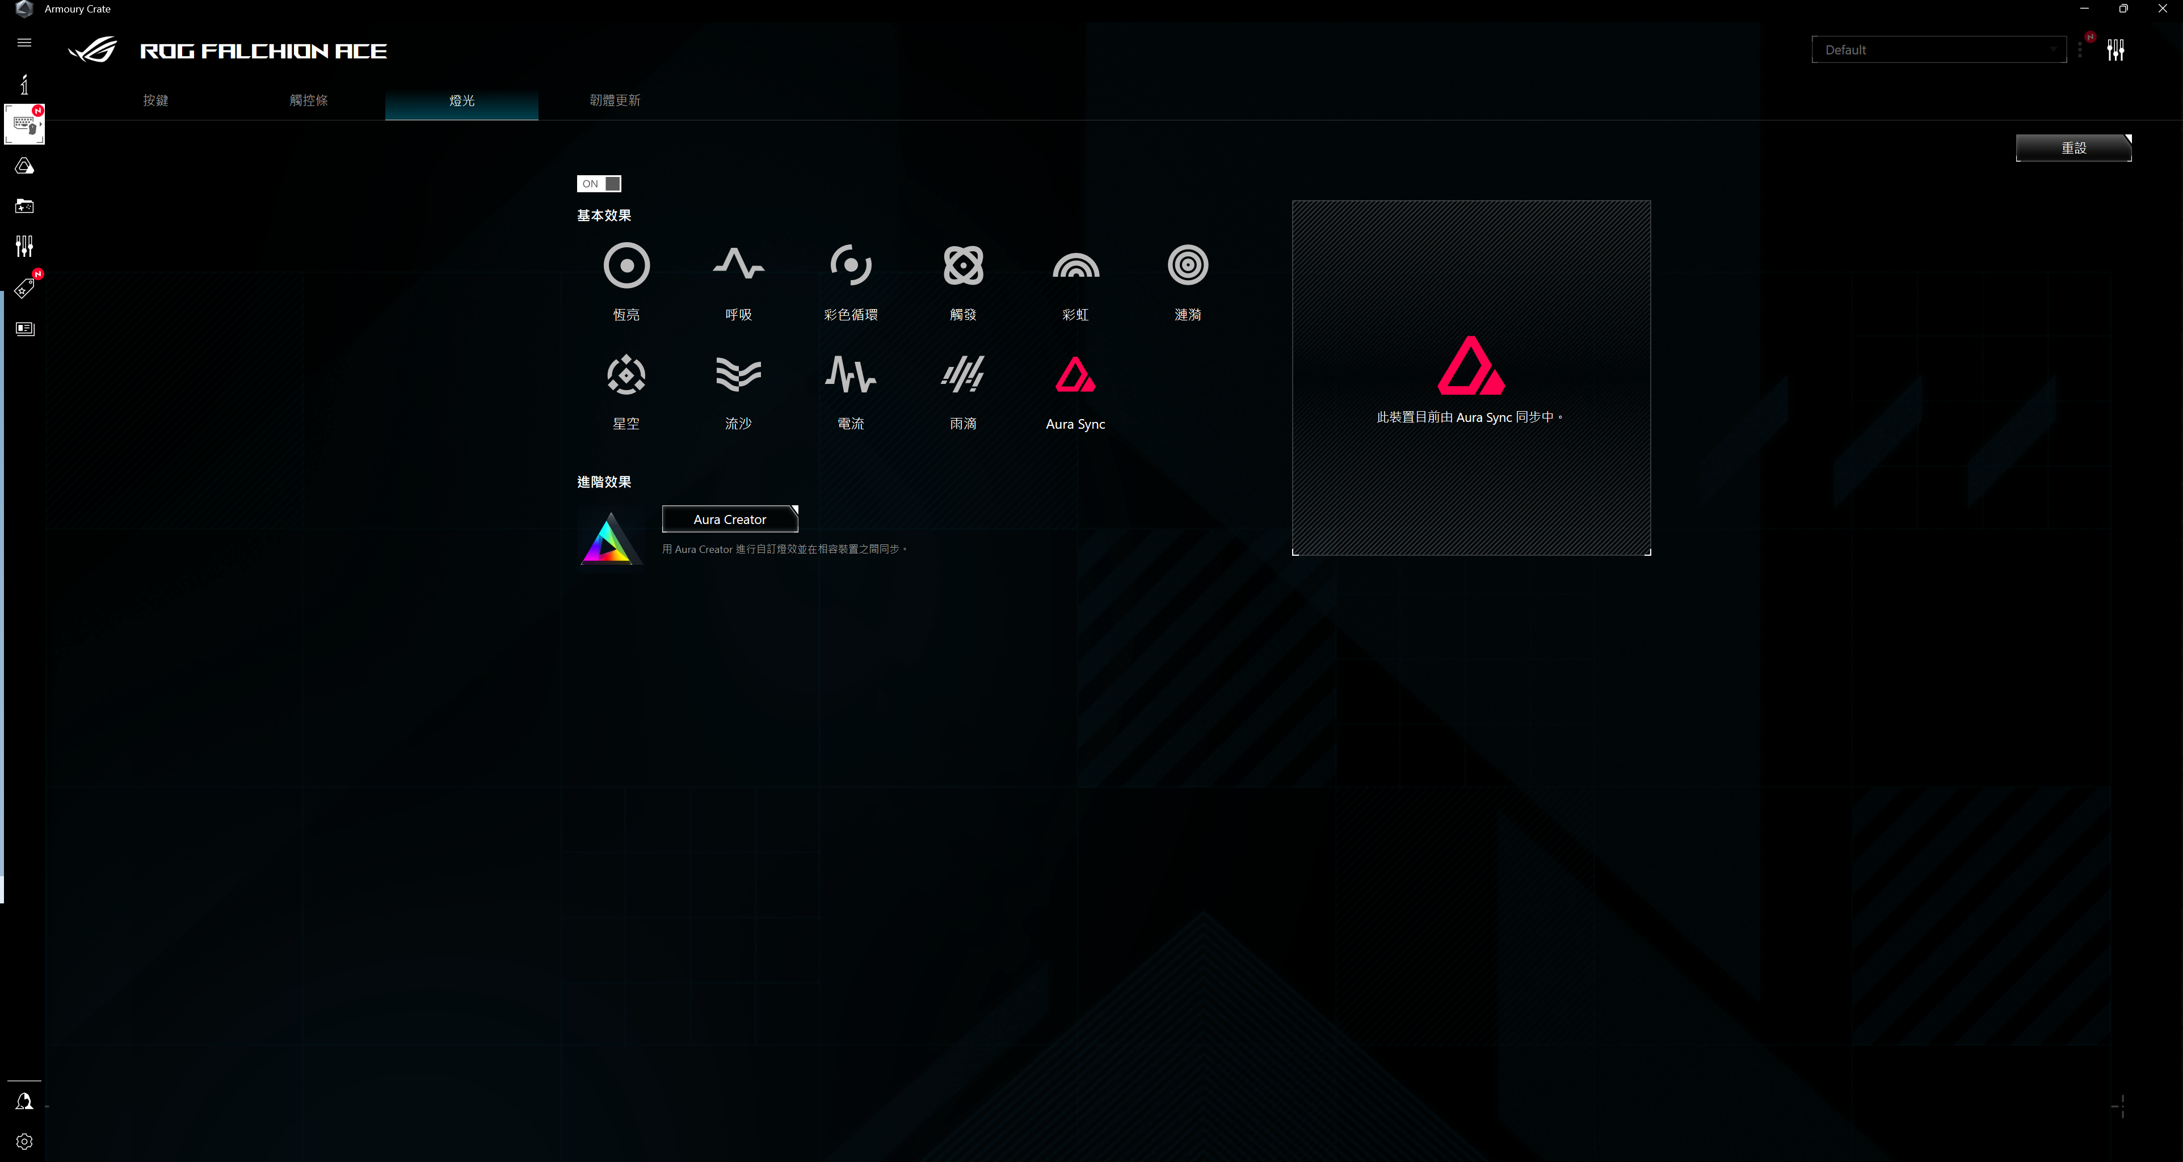Select the 觸發 reactive effect

pyautogui.click(x=964, y=266)
